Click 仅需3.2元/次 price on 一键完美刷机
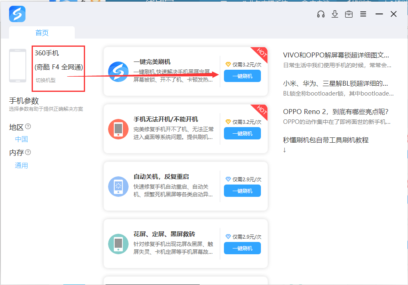The height and width of the screenshot is (285, 408). click(247, 64)
